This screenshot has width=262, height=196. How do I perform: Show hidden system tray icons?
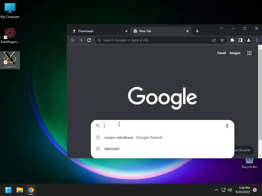click(216, 190)
